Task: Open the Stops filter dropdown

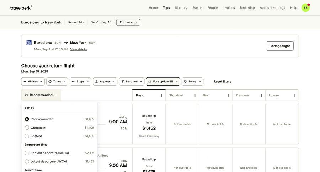Action: tap(80, 82)
